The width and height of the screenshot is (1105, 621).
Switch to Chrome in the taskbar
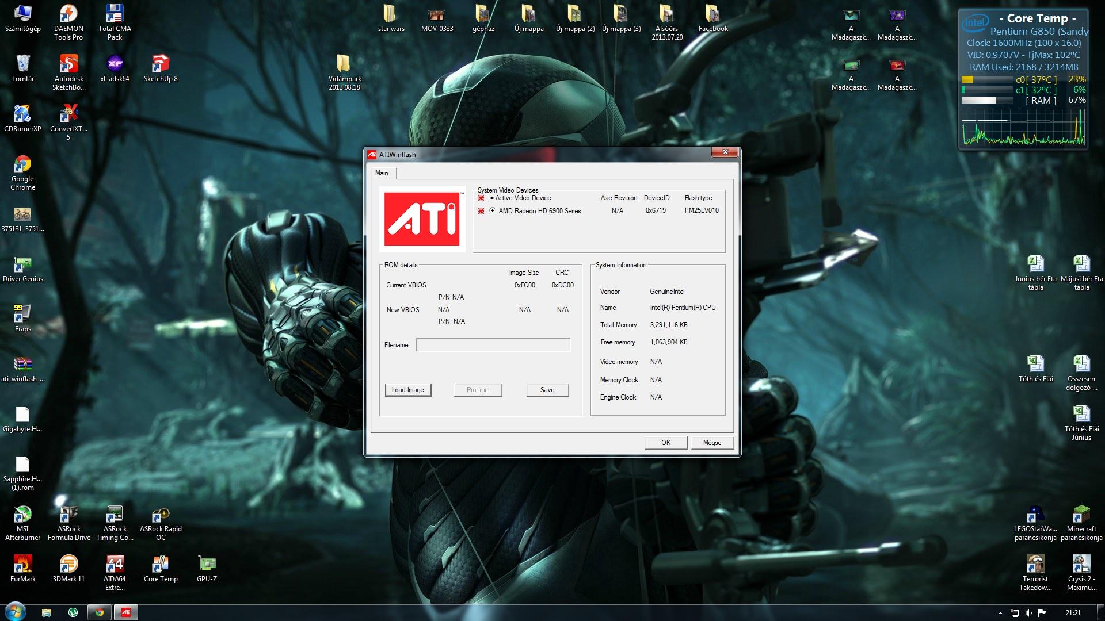point(100,612)
